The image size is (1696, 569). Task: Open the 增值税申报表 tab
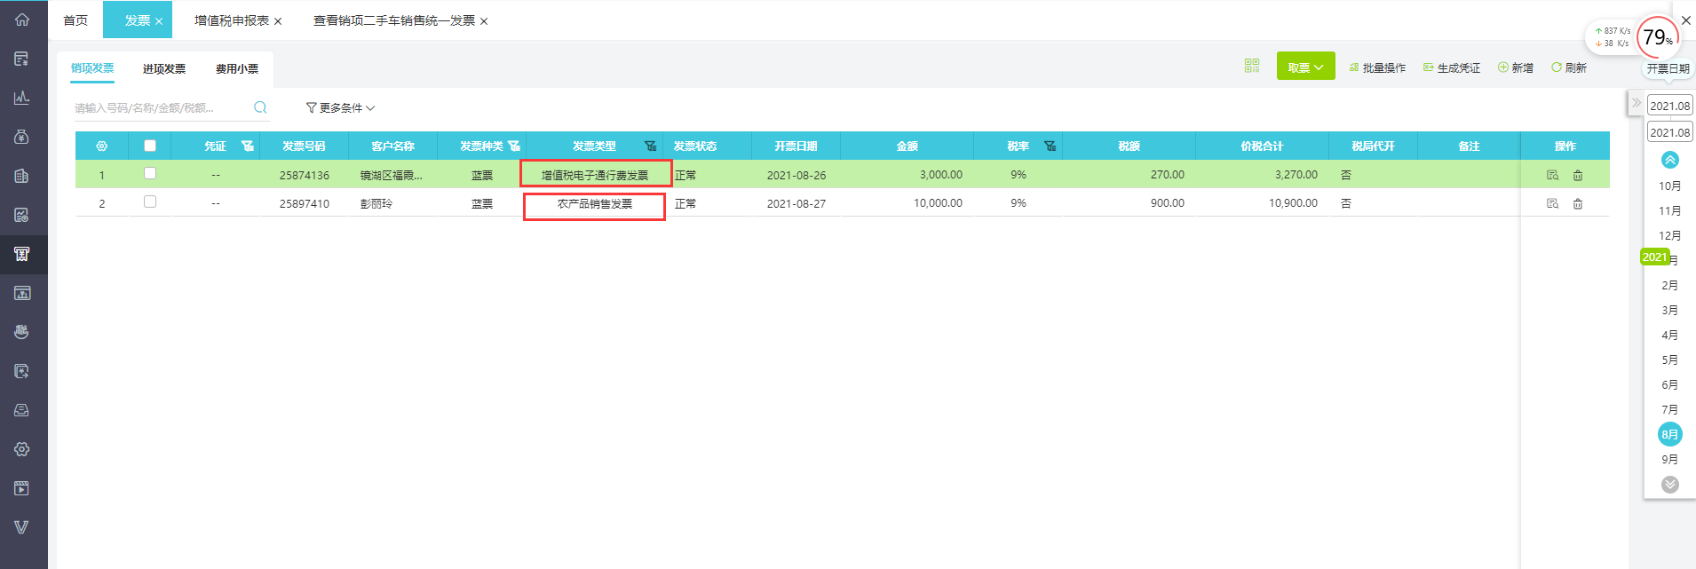[x=231, y=20]
